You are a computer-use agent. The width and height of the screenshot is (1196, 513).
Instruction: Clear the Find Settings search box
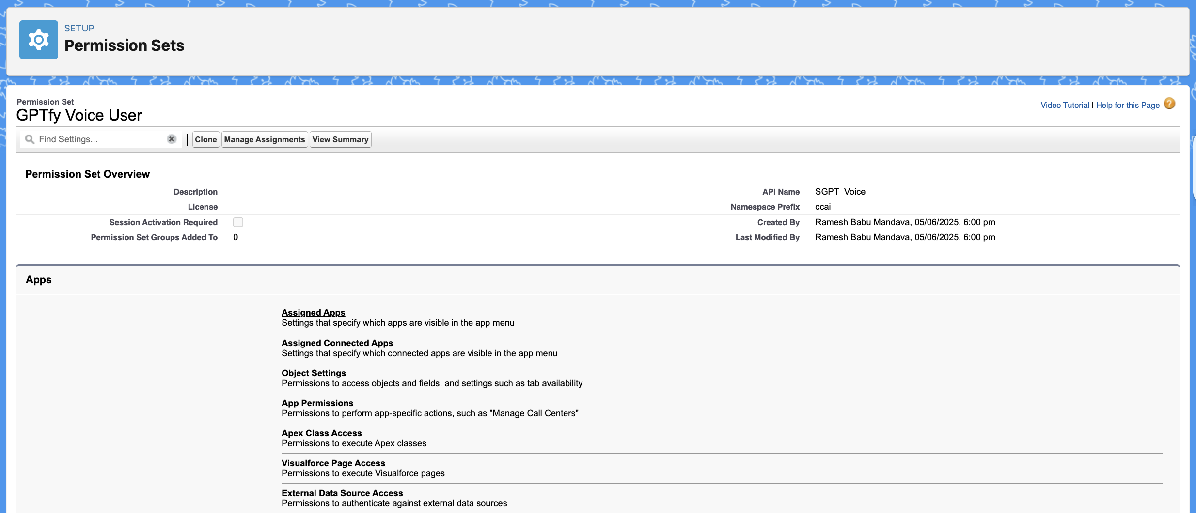tap(172, 139)
